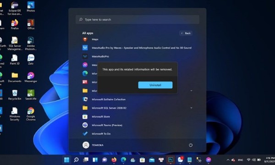Image resolution: width=275 pixels, height=165 pixels.
Task: Open taskbar Search magnifier icon
Action: point(76,160)
